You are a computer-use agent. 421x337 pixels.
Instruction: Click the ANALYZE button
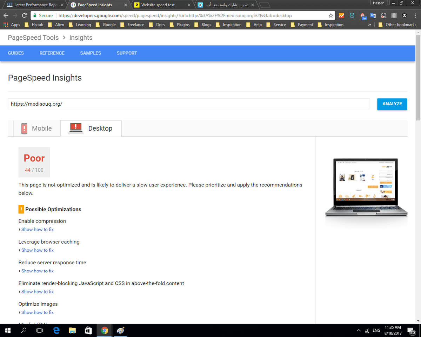click(392, 104)
